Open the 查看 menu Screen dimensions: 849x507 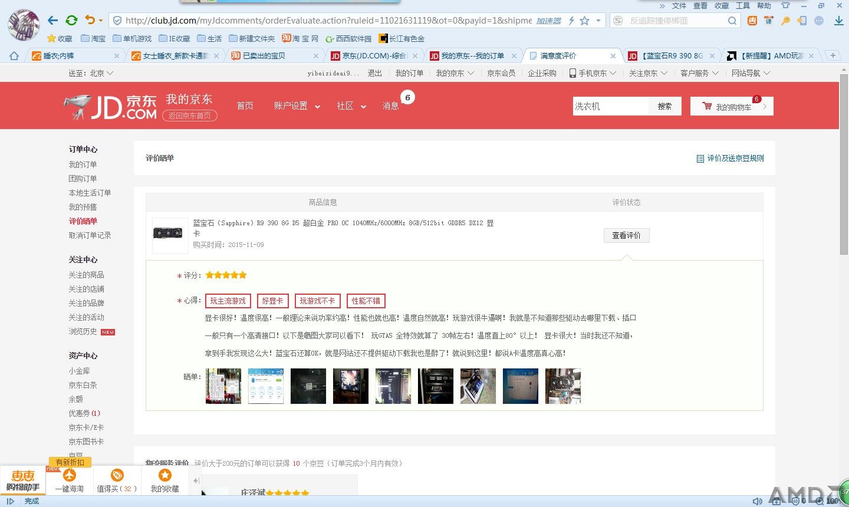700,5
